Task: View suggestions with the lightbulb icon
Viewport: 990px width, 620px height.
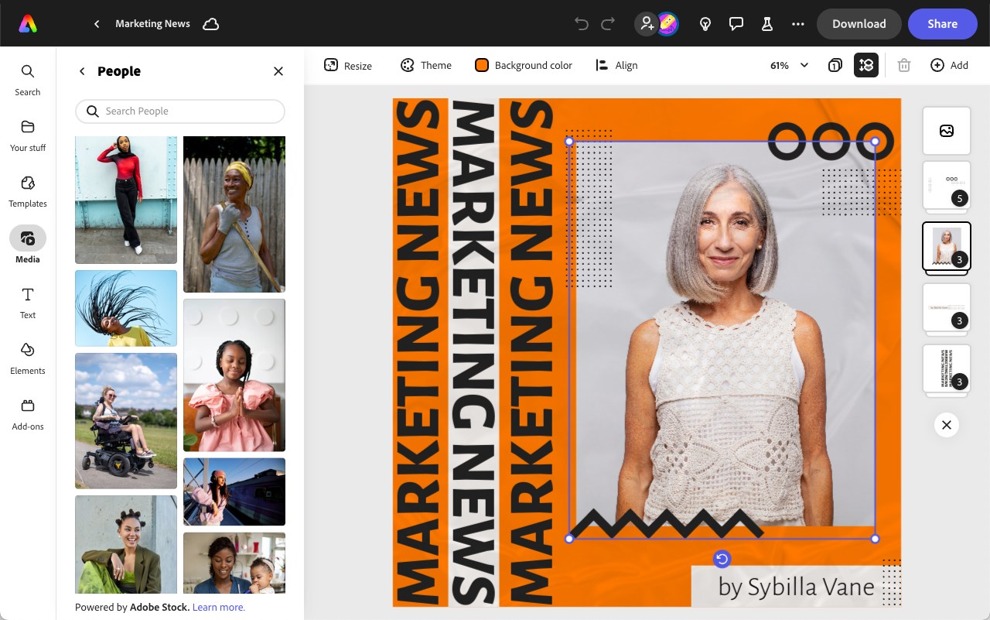Action: 705,24
